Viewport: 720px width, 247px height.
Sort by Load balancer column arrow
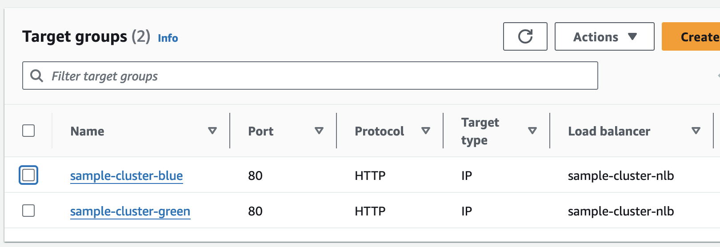click(x=696, y=131)
